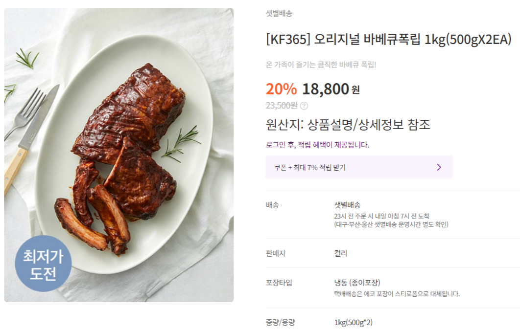Click the 판매자 row label
520x332 pixels.
[276, 253]
